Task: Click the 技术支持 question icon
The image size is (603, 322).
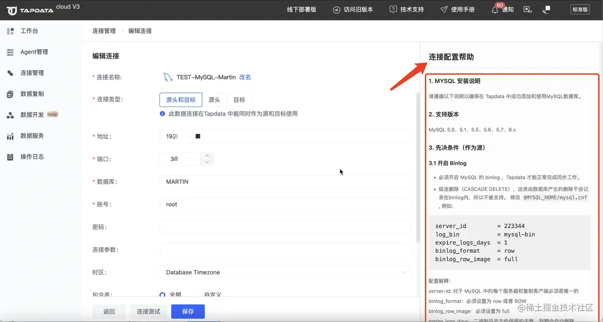Action: tap(393, 9)
